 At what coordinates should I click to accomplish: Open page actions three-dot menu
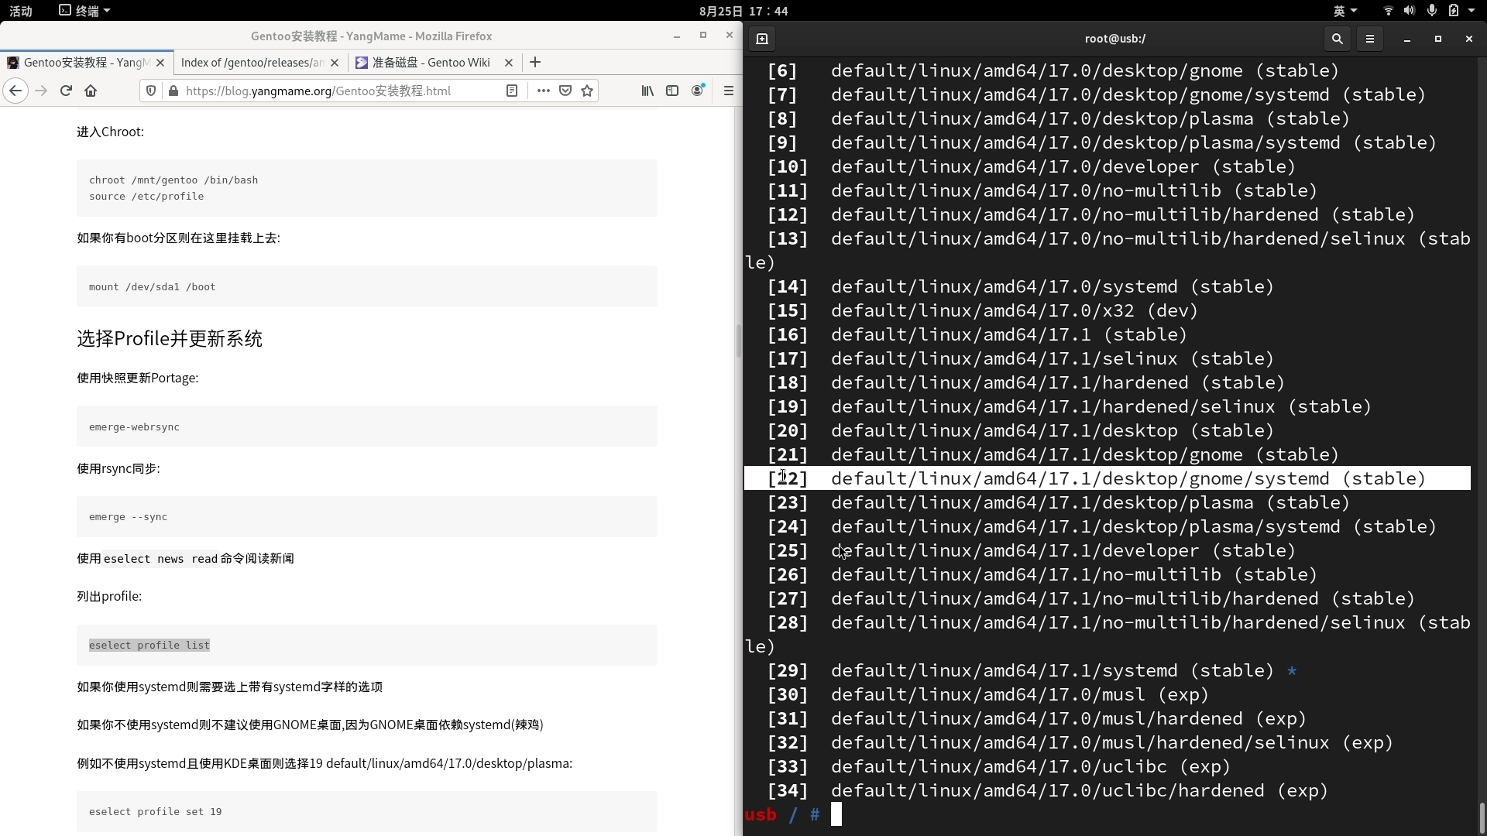tap(544, 91)
